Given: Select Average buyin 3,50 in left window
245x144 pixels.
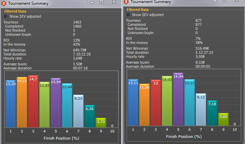Looking at the screenshot, I should point(77,64).
